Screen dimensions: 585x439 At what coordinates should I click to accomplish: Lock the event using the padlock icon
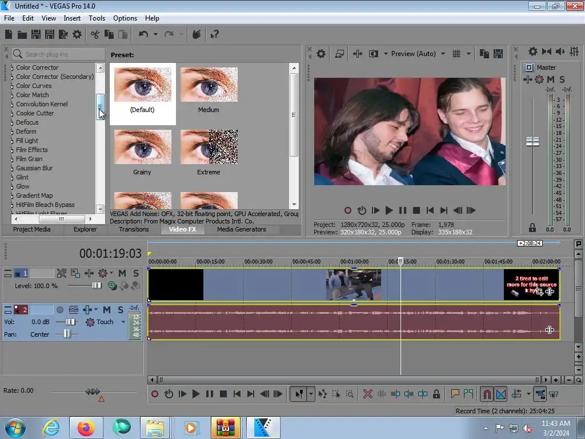click(436, 394)
